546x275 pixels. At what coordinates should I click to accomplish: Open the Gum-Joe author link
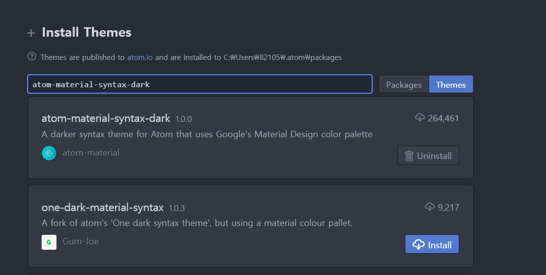pyautogui.click(x=80, y=241)
